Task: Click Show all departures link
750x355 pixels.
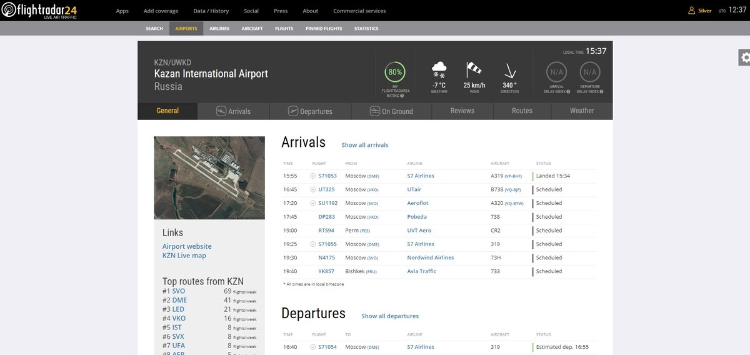Action: 390,316
